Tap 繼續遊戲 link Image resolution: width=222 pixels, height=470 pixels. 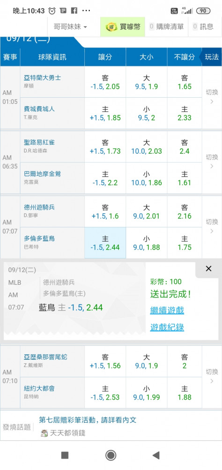coord(167,310)
